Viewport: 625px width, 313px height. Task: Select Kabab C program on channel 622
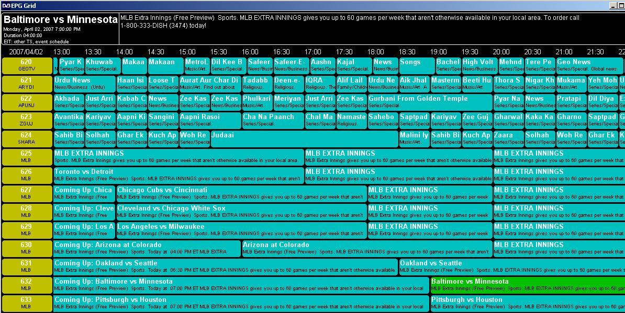coord(131,102)
